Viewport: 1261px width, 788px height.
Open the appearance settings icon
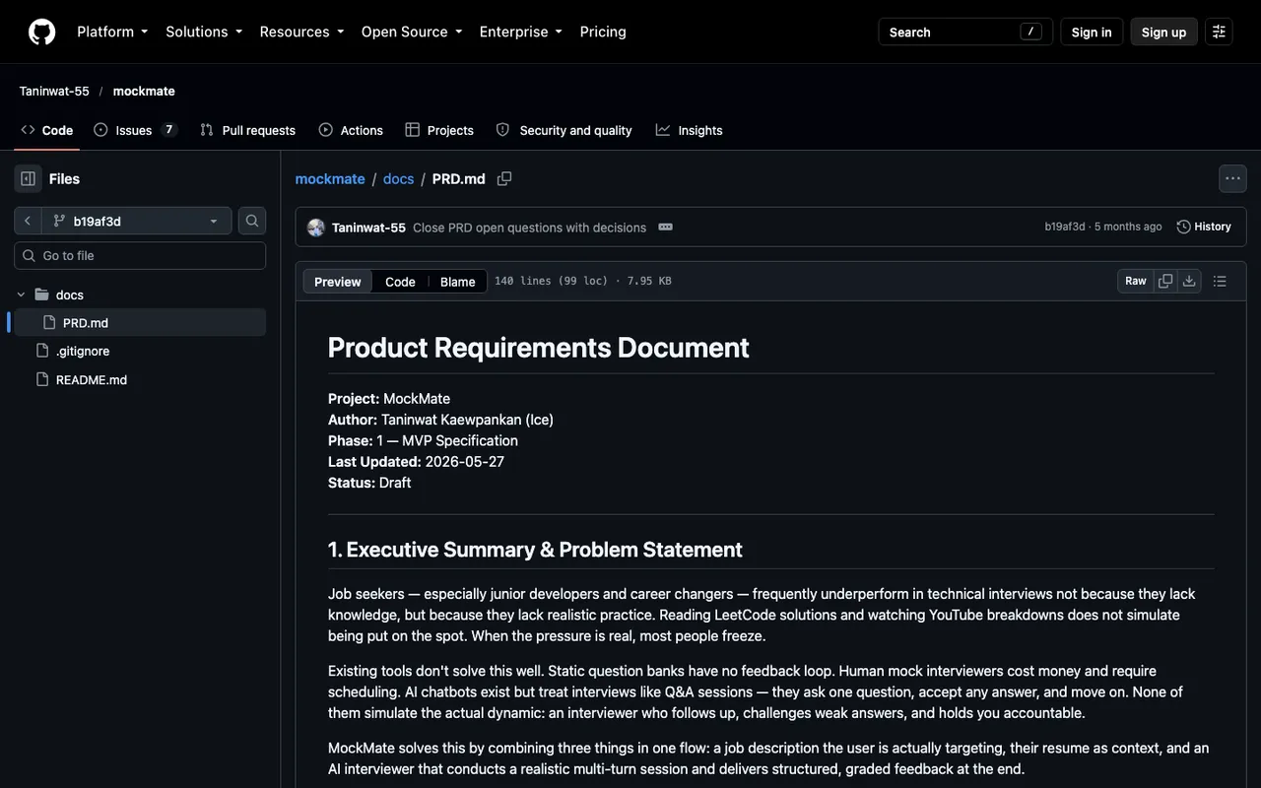(x=1219, y=32)
